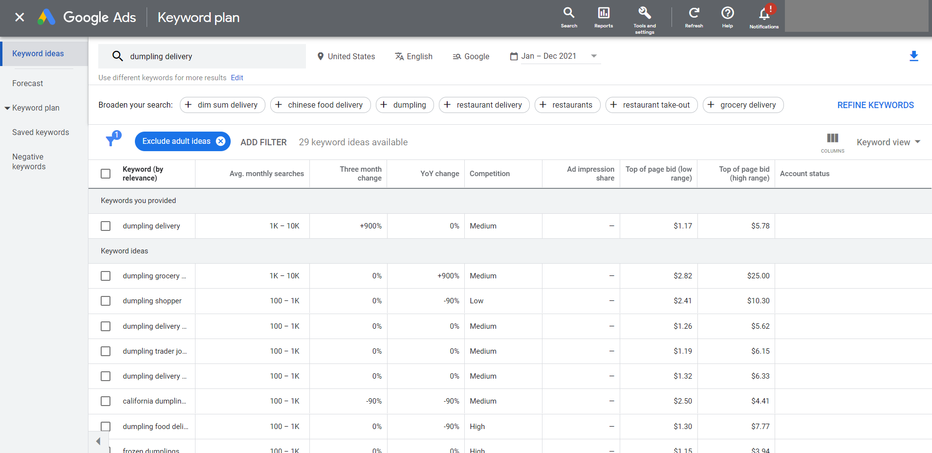Click REFINE KEYWORDS

point(875,105)
